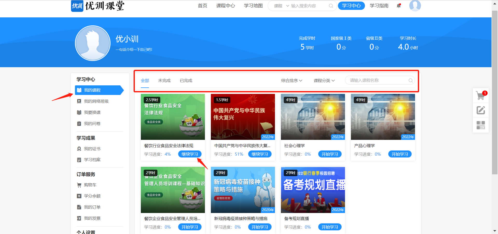This screenshot has height=234, width=498.
Task: Click the magnifier icon in top search bar
Action: 331,6
